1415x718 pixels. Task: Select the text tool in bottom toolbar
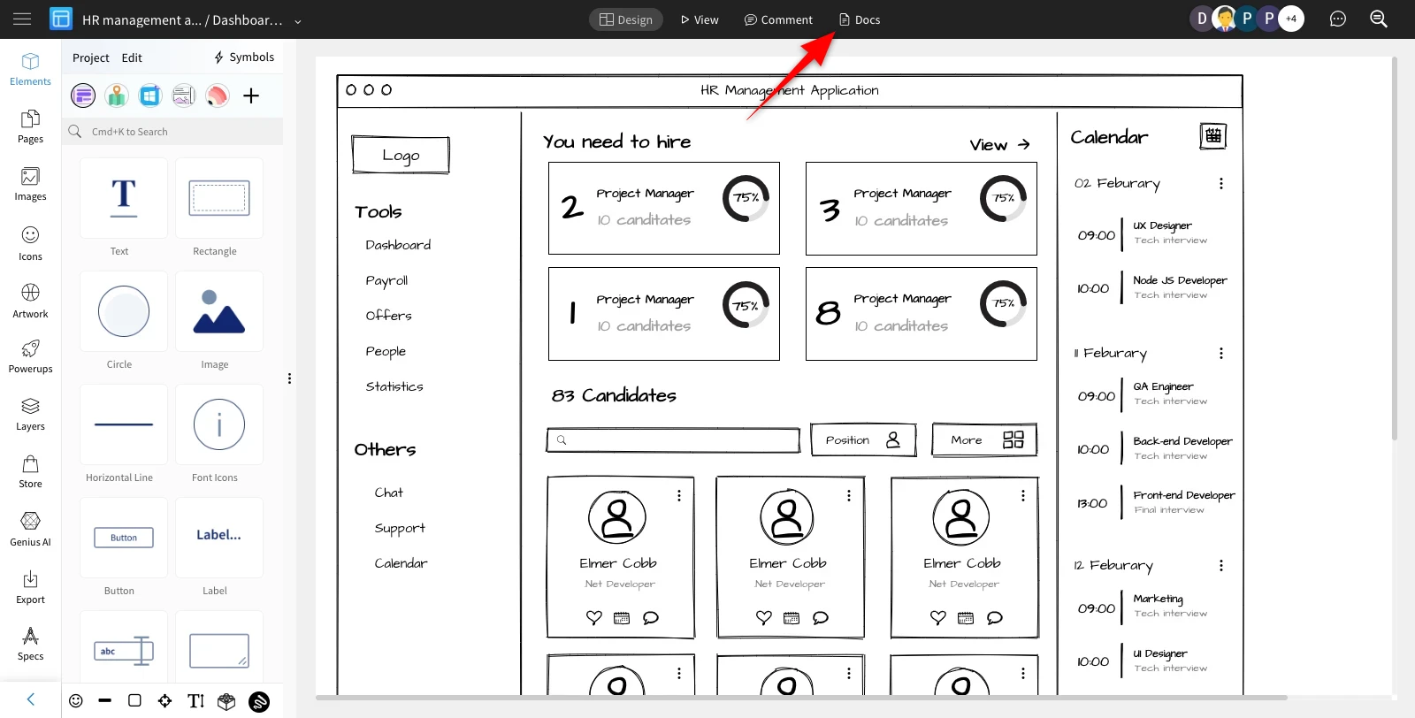(x=195, y=701)
